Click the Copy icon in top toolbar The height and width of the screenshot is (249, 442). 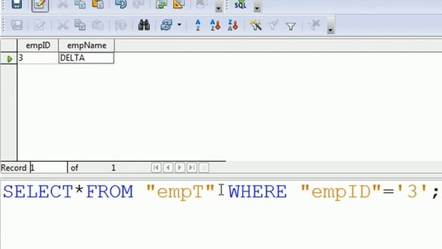point(80,4)
